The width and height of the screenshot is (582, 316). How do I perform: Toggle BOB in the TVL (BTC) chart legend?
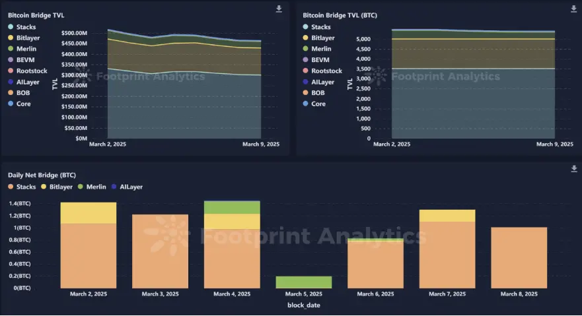(314, 93)
